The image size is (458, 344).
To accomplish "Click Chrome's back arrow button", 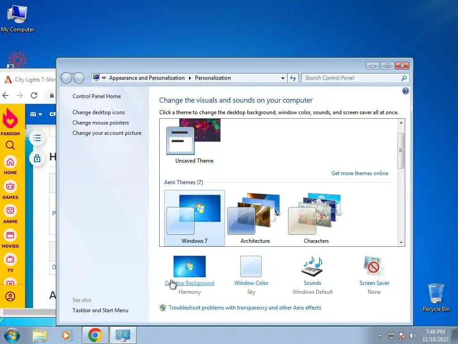I will (5, 95).
